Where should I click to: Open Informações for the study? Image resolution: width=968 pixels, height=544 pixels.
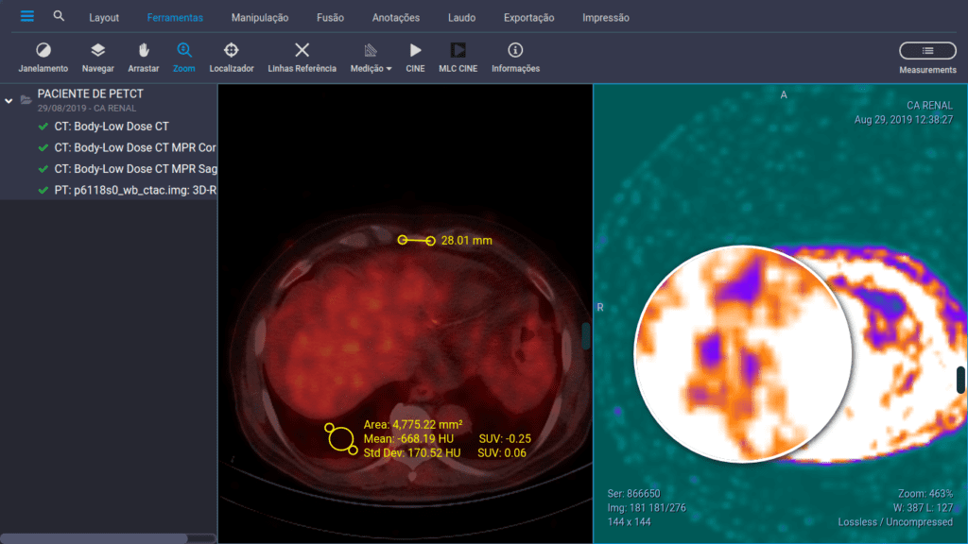coord(515,57)
